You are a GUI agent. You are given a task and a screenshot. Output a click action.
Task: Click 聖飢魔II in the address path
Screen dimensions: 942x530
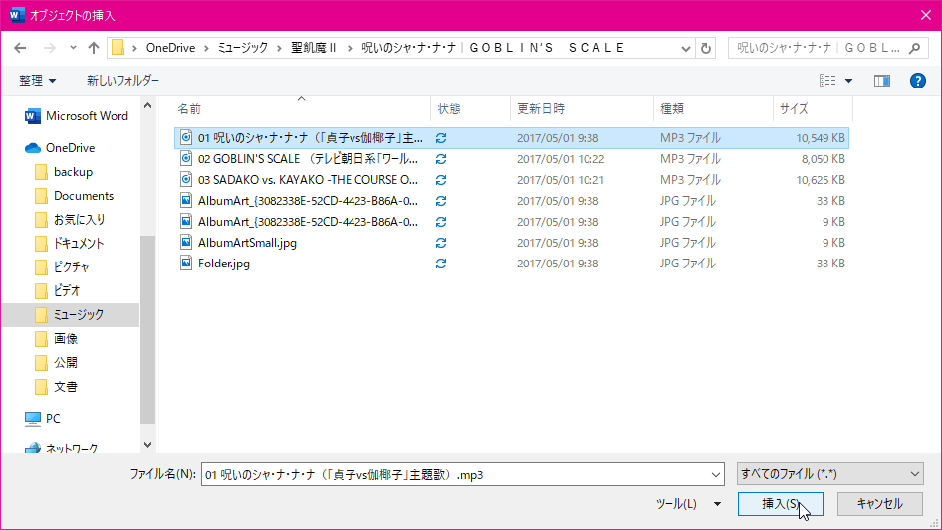(x=314, y=48)
